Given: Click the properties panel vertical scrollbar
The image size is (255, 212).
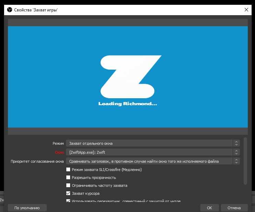Looking at the screenshot, I should pos(245,161).
